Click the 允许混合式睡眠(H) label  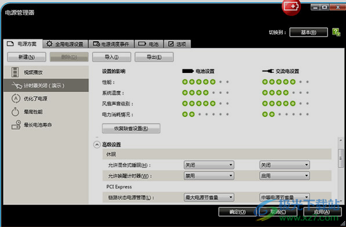point(130,165)
